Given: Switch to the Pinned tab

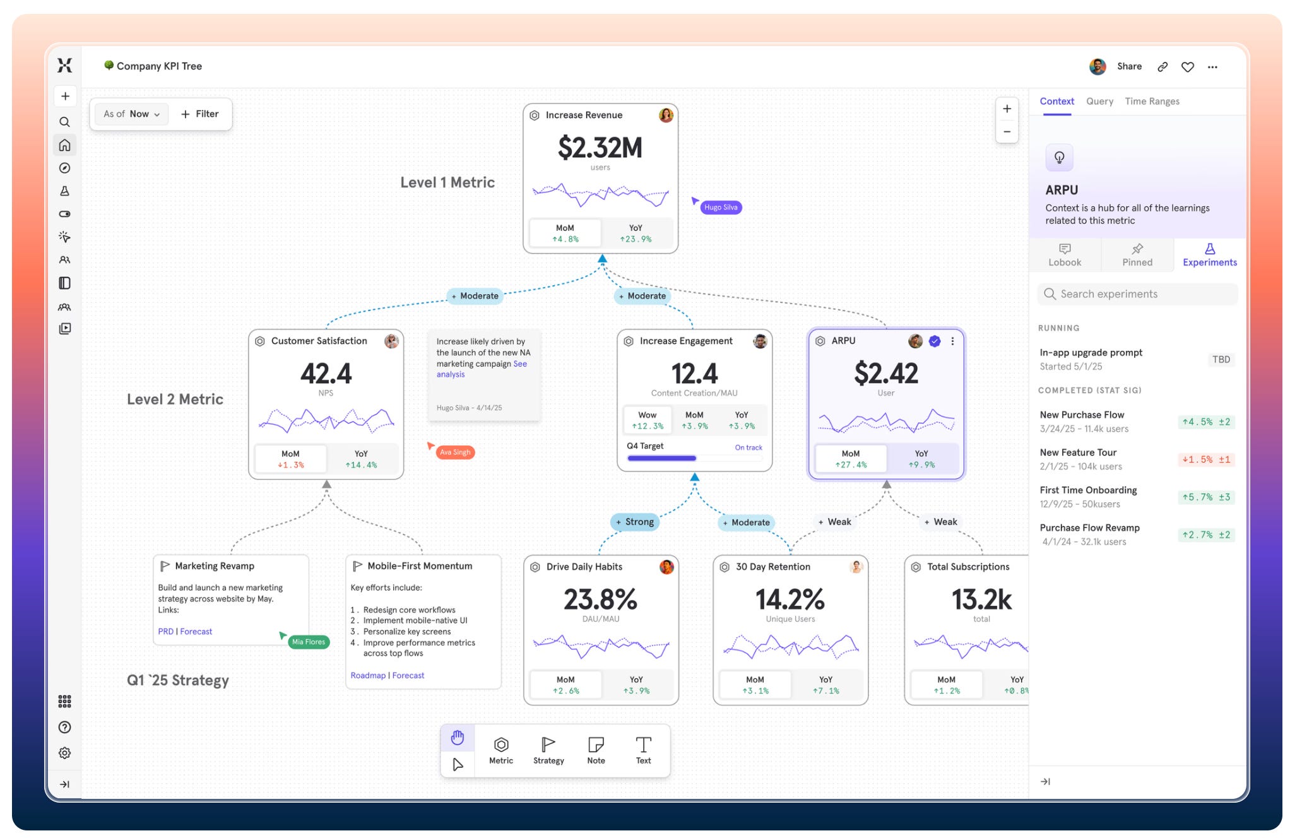Looking at the screenshot, I should (x=1137, y=255).
